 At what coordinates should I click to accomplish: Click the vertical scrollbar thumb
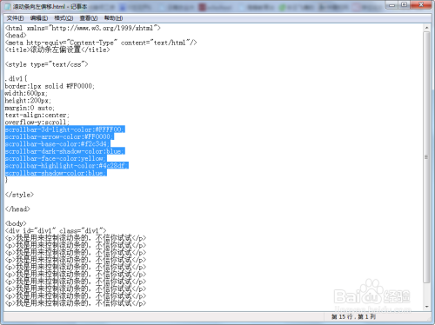[426, 157]
